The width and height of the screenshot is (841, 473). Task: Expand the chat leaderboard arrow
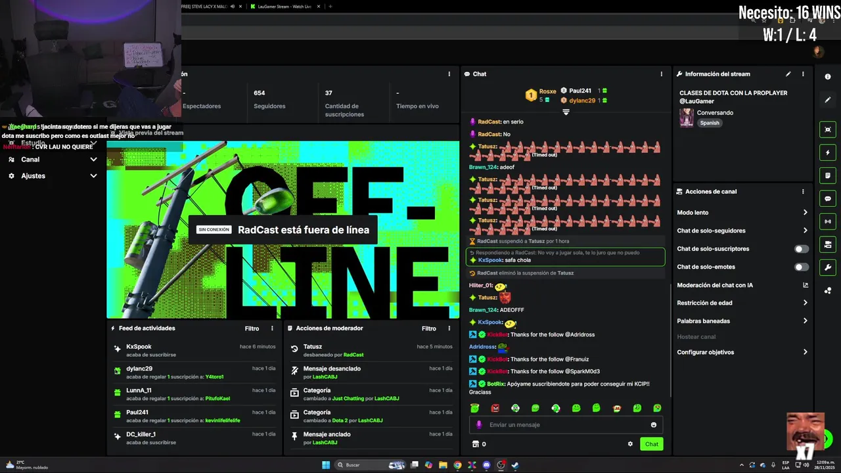coord(566,112)
